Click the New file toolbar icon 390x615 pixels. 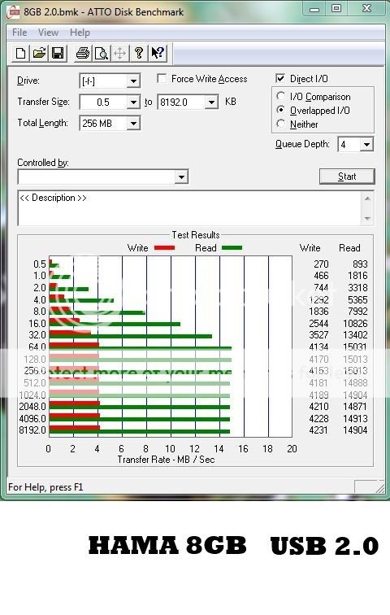tap(21, 53)
